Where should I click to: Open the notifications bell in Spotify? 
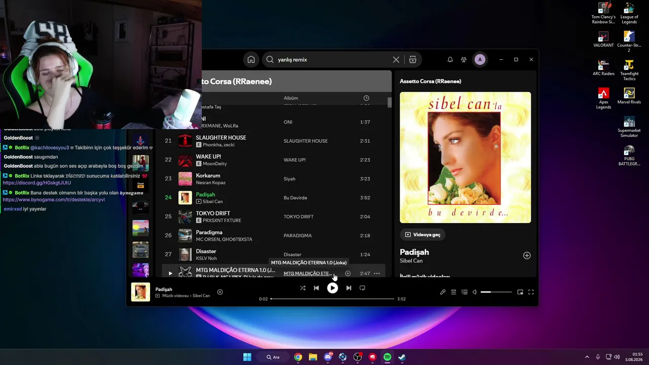pyautogui.click(x=450, y=59)
